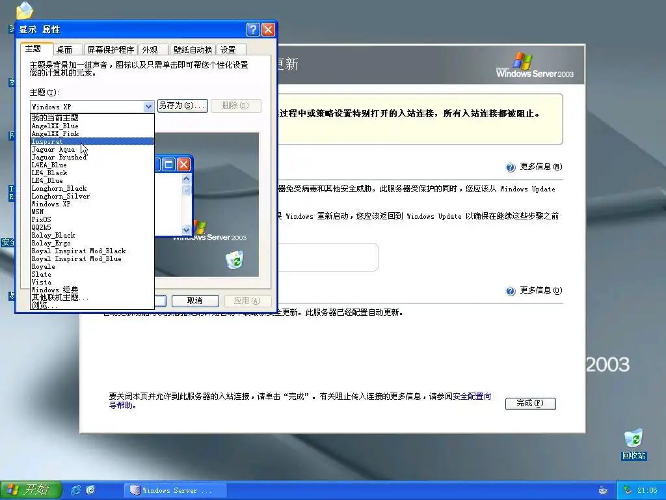The width and height of the screenshot is (666, 500).
Task: Choose Rolay_Ergo theme
Action: pos(92,243)
